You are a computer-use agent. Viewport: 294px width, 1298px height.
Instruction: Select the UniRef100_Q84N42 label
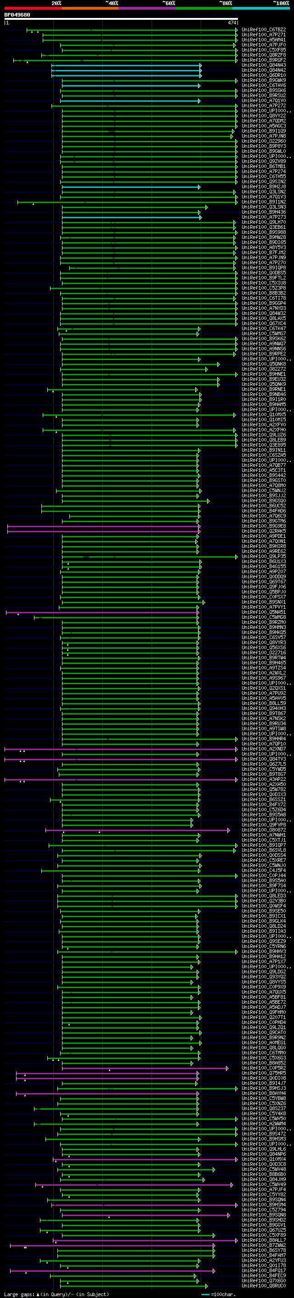(x=264, y=70)
